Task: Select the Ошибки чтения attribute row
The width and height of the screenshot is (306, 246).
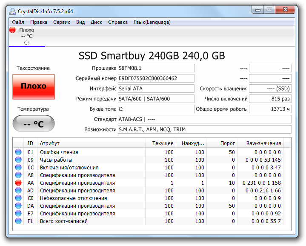Action: (149, 152)
